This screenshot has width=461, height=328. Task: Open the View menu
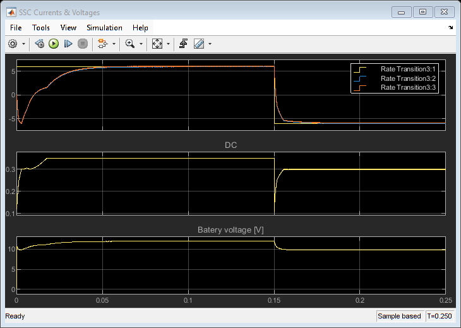(68, 28)
